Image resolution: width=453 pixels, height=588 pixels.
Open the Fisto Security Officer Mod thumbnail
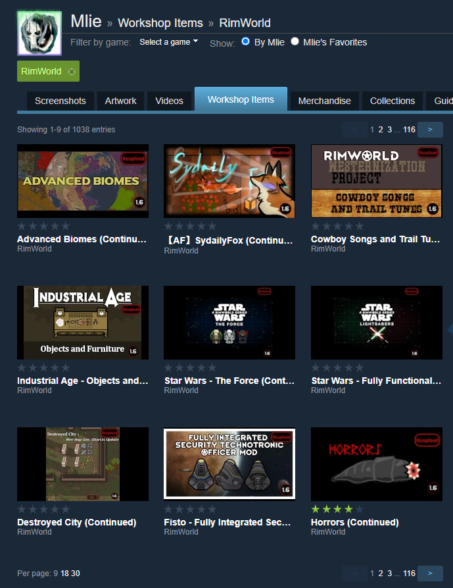[x=229, y=464]
